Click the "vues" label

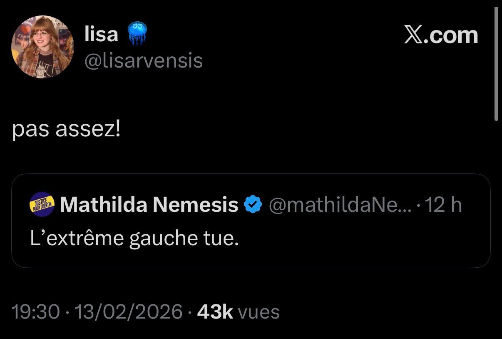pos(258,312)
